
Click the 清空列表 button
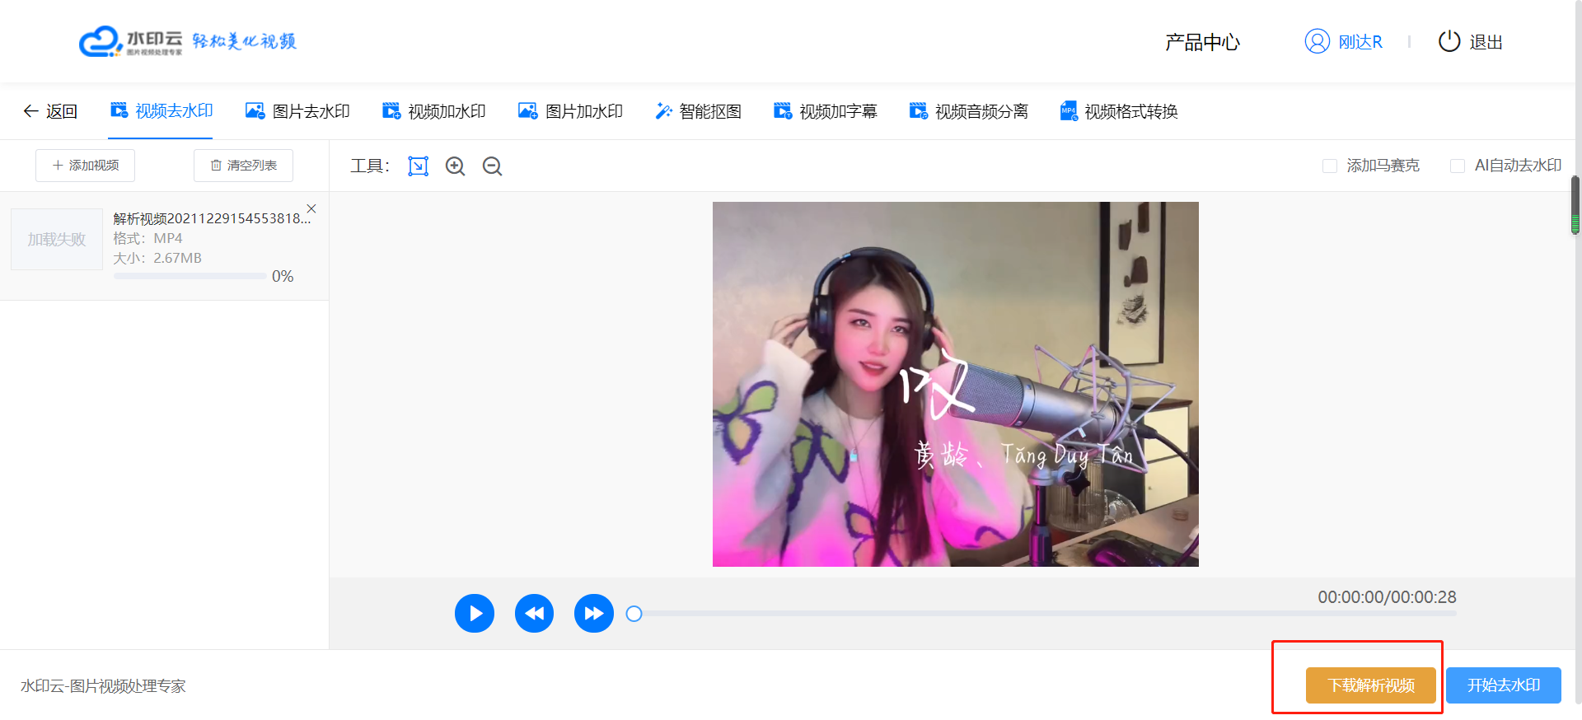pyautogui.click(x=244, y=166)
